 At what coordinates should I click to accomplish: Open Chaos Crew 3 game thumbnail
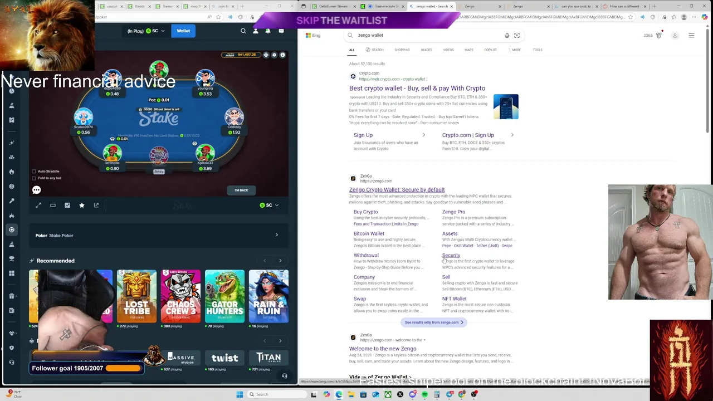[180, 296]
